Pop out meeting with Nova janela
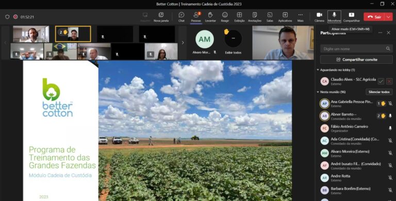This screenshot has height=201, width=396. point(161,17)
